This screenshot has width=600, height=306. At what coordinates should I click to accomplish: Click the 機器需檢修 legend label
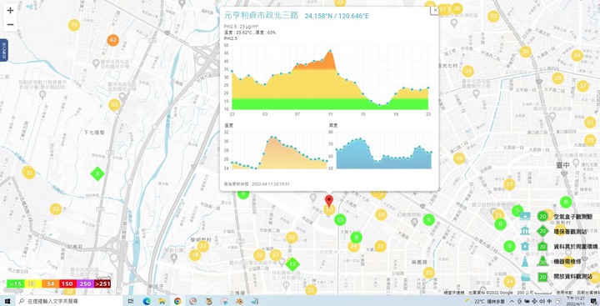567,262
